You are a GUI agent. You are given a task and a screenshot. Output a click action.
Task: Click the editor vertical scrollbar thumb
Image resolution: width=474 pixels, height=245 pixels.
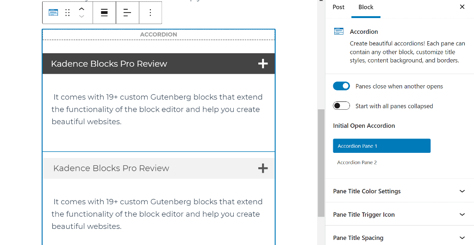coord(321,162)
